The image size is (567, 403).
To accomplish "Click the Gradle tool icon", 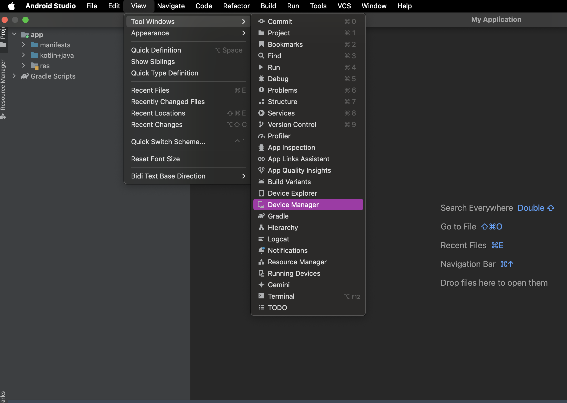I will (x=261, y=215).
